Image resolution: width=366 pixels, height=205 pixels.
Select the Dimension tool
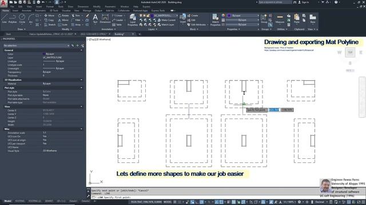point(105,18)
